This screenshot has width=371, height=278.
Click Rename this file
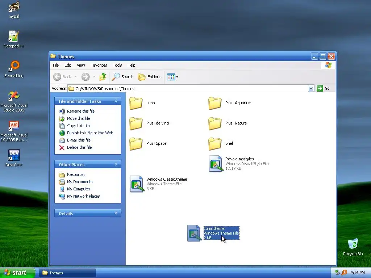point(81,111)
